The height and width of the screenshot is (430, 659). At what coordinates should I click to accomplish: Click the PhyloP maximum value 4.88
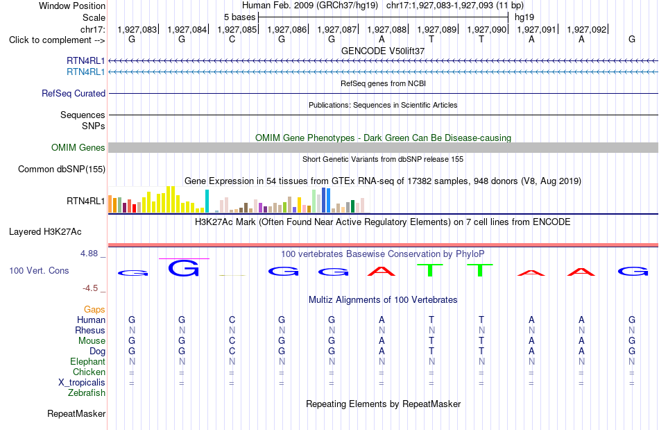tap(89, 254)
